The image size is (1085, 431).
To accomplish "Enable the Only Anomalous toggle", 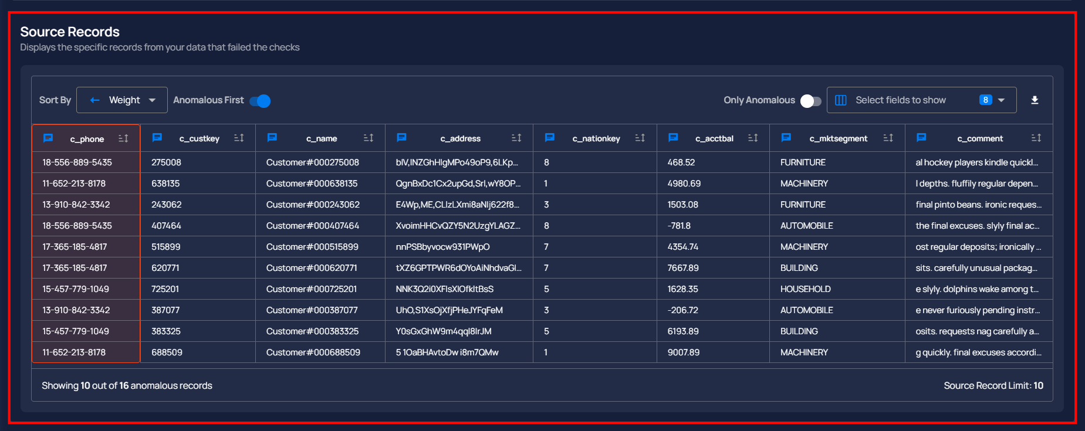I will click(810, 101).
